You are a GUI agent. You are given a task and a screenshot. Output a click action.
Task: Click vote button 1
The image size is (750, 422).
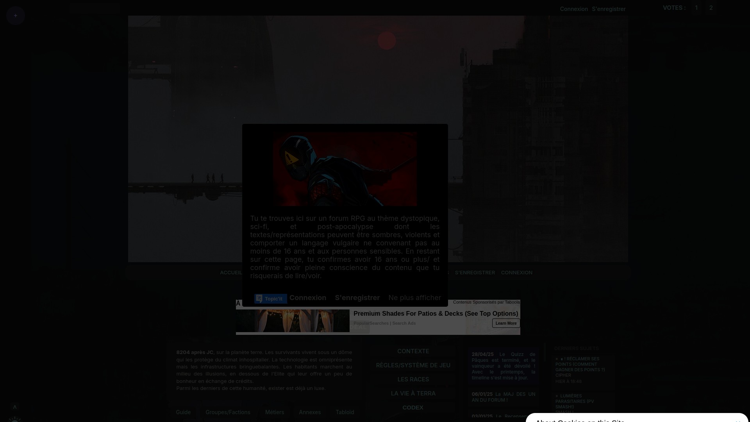coord(696,8)
